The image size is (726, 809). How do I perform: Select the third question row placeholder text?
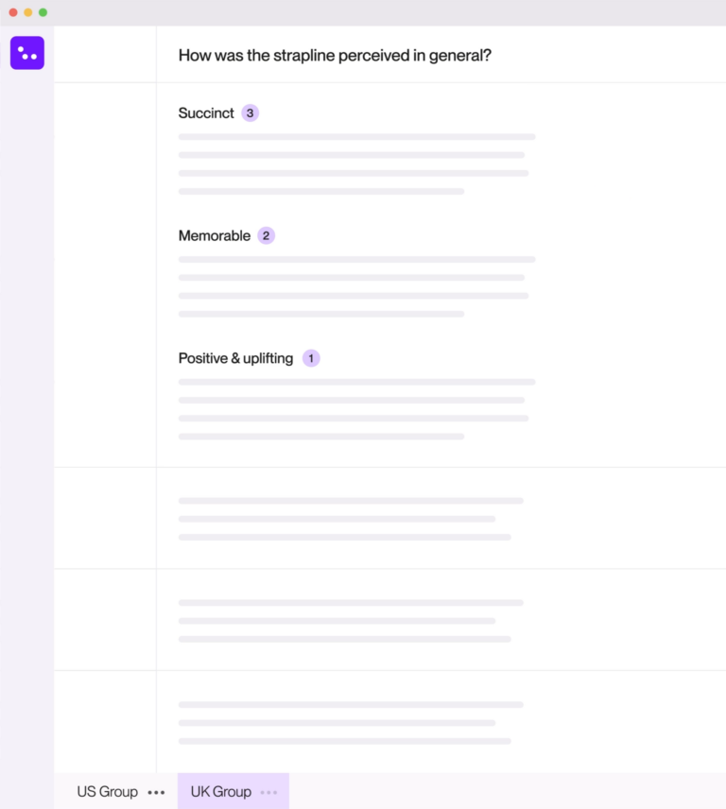coord(349,621)
